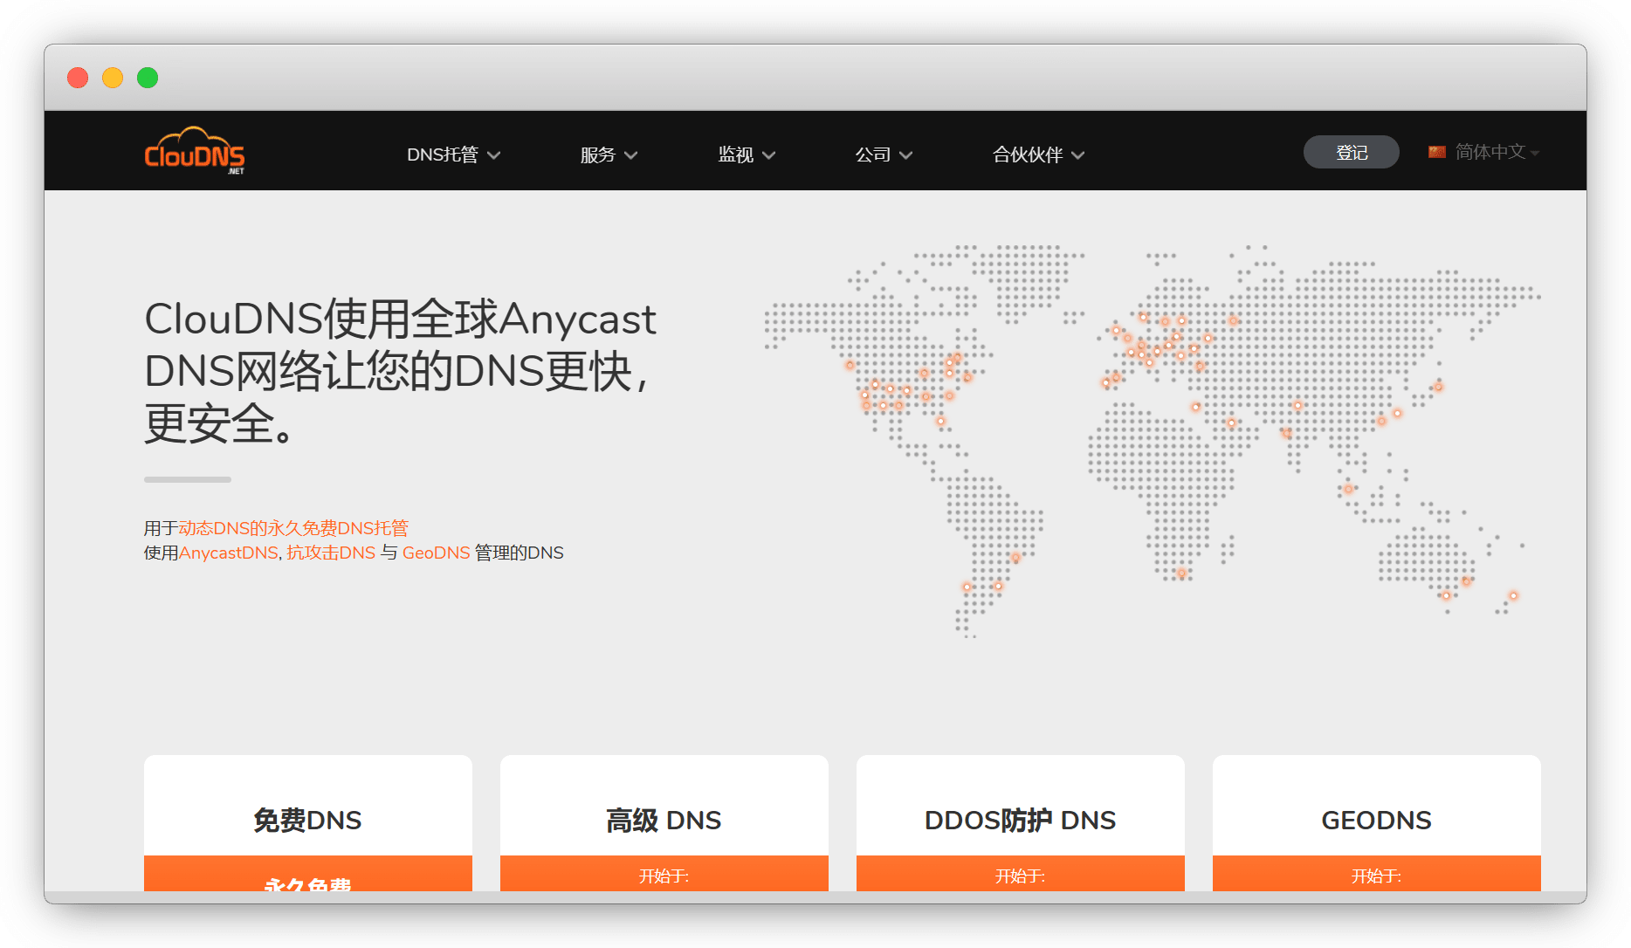Follow the 动态DNS的永久免费DNS托管 link
Viewport: 1631px width, 948px height.
293,528
